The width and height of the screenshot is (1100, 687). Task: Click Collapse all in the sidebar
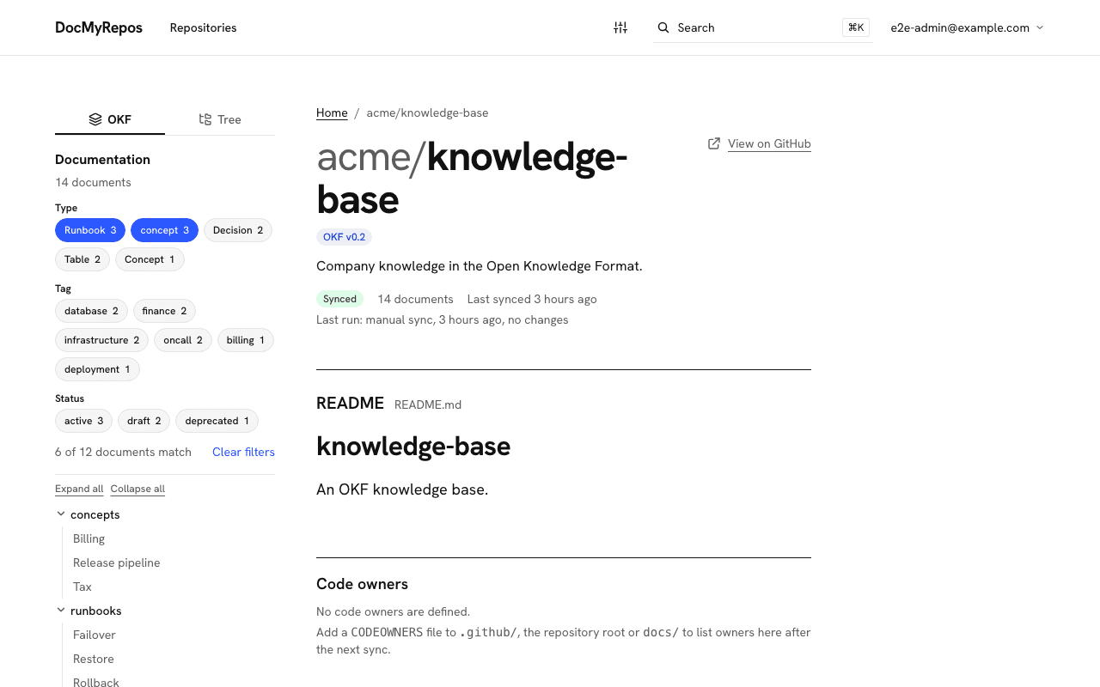pyautogui.click(x=137, y=489)
